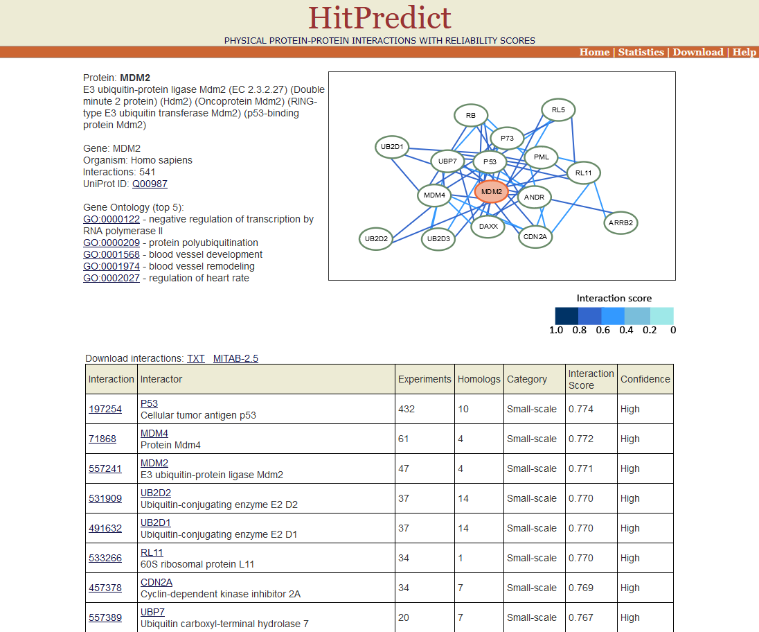Click the Experiments column header
This screenshot has height=632, width=759.
(425, 379)
